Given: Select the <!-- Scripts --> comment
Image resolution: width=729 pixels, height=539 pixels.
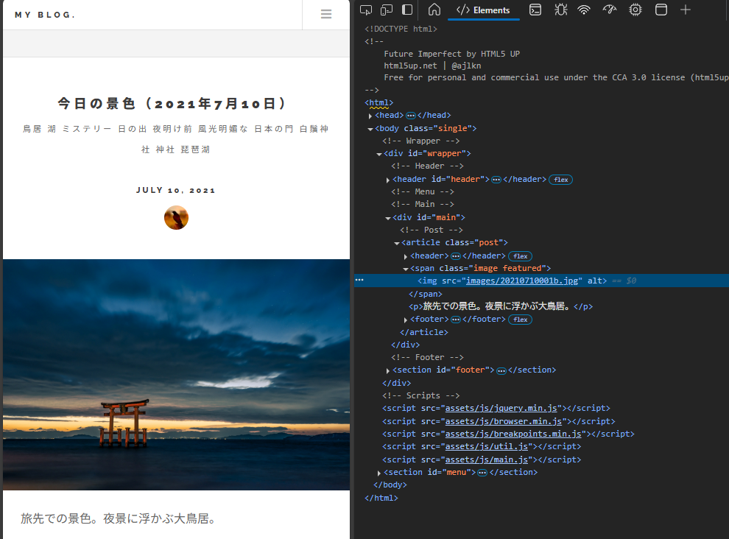Looking at the screenshot, I should [x=420, y=395].
